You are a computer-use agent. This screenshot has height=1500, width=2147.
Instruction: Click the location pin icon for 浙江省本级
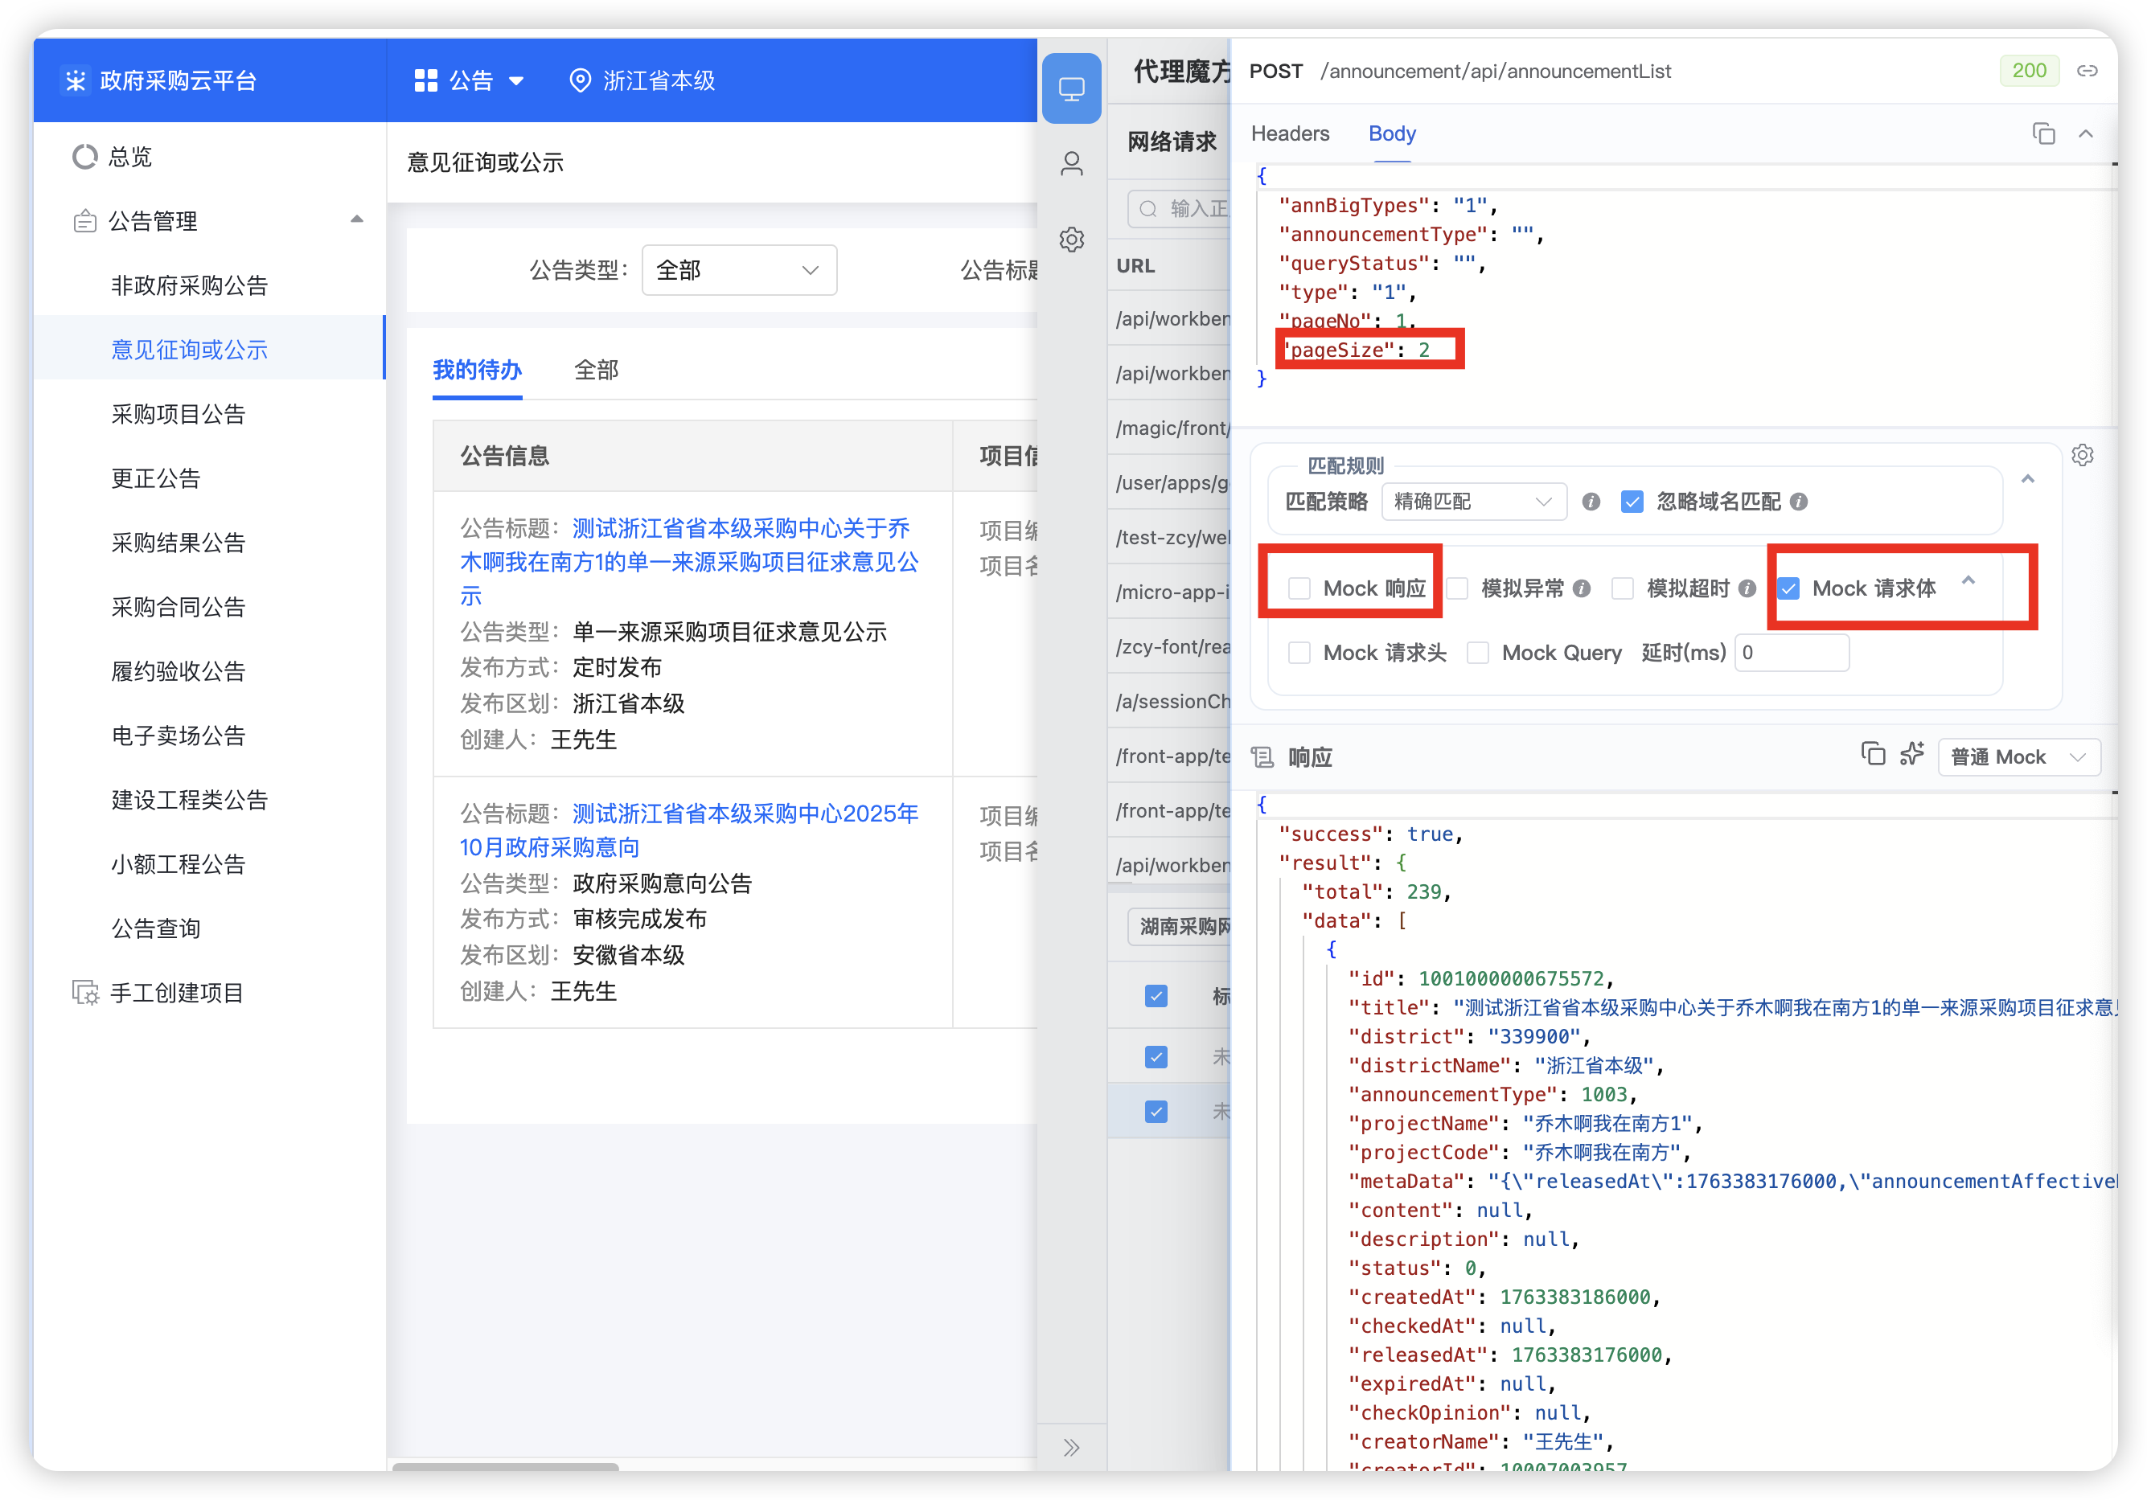coord(580,81)
